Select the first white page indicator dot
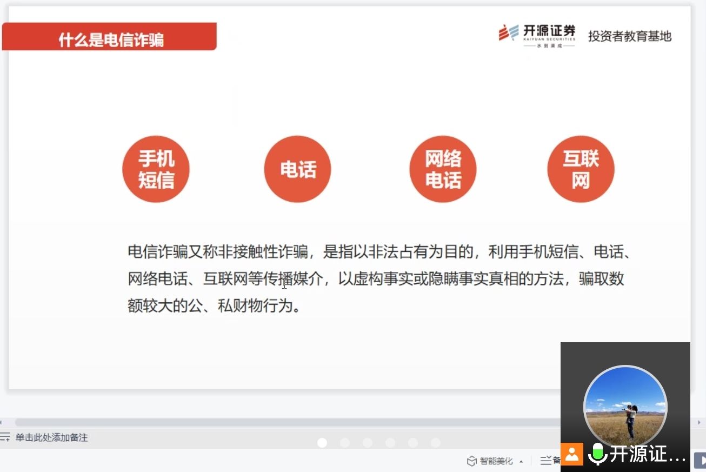This screenshot has width=706, height=472. [322, 443]
